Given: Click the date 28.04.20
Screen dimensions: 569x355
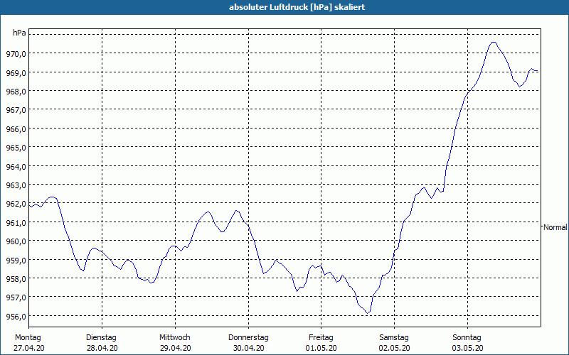Looking at the screenshot, I should click(x=102, y=348).
